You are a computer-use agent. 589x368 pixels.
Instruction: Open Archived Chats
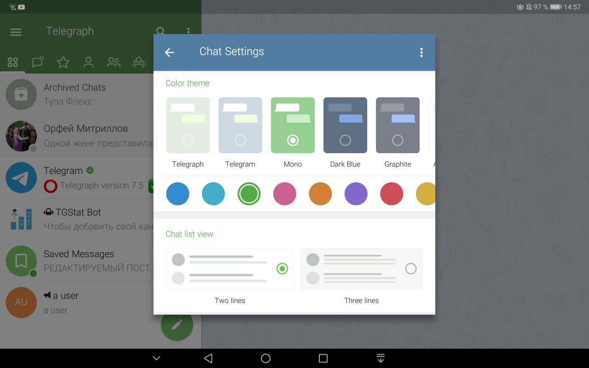tap(77, 94)
